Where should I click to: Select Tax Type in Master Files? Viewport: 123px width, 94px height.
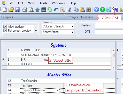pyautogui.click(x=67, y=85)
